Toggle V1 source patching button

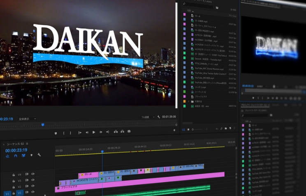coord(7,194)
